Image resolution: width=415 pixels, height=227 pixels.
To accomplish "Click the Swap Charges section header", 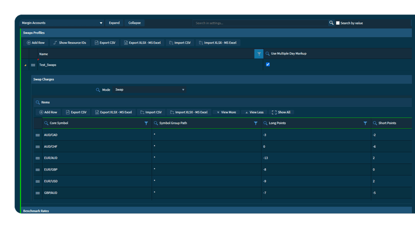I will click(x=221, y=79).
